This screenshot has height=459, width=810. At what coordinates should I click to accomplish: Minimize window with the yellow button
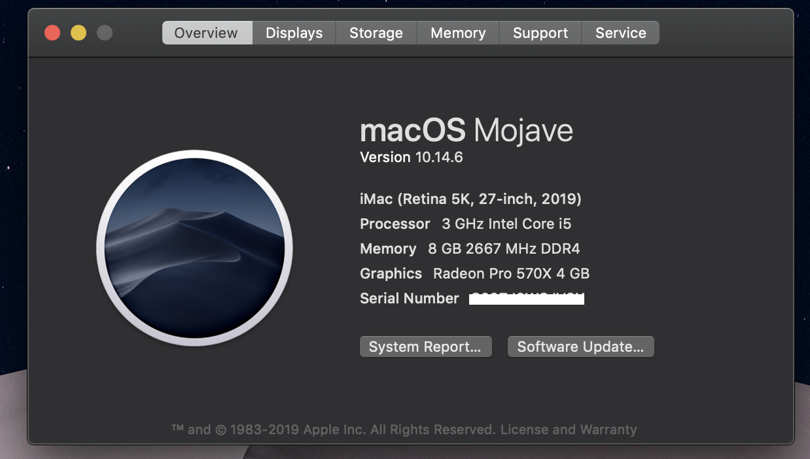pos(79,33)
